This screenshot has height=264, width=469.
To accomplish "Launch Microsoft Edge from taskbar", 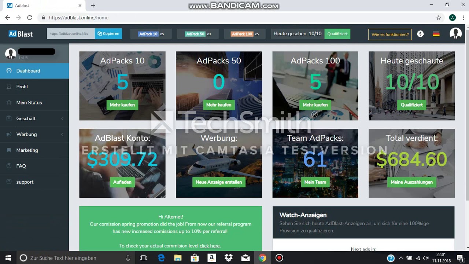I will [x=161, y=258].
